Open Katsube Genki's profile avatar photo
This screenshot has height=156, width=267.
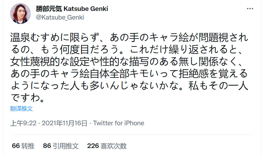tap(20, 14)
